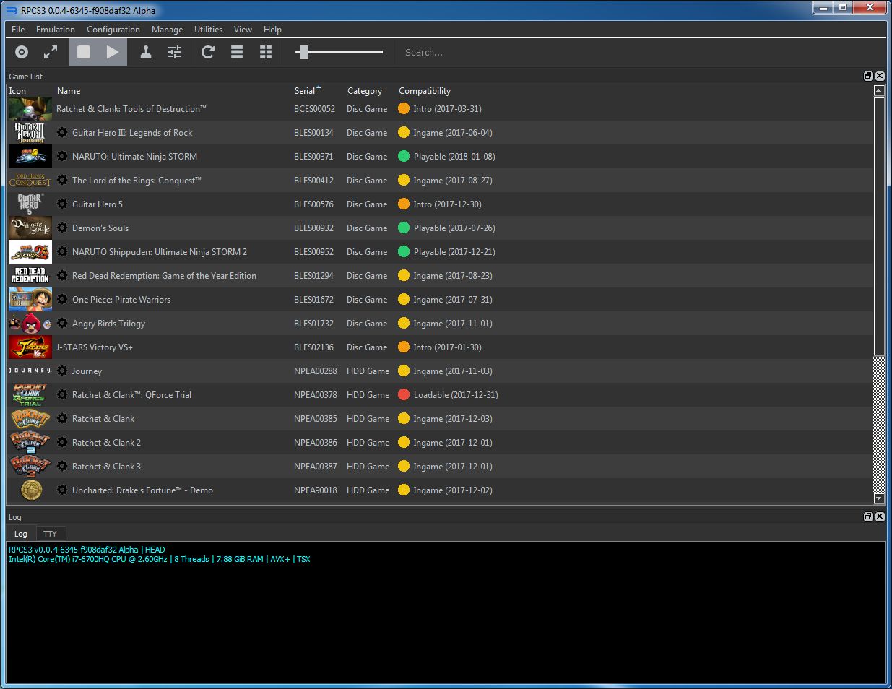The image size is (892, 689).
Task: Close the Game List panel
Action: pos(880,76)
